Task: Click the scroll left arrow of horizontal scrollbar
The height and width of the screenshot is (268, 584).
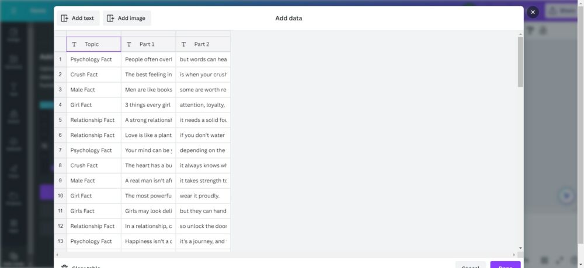Action: pyautogui.click(x=57, y=255)
